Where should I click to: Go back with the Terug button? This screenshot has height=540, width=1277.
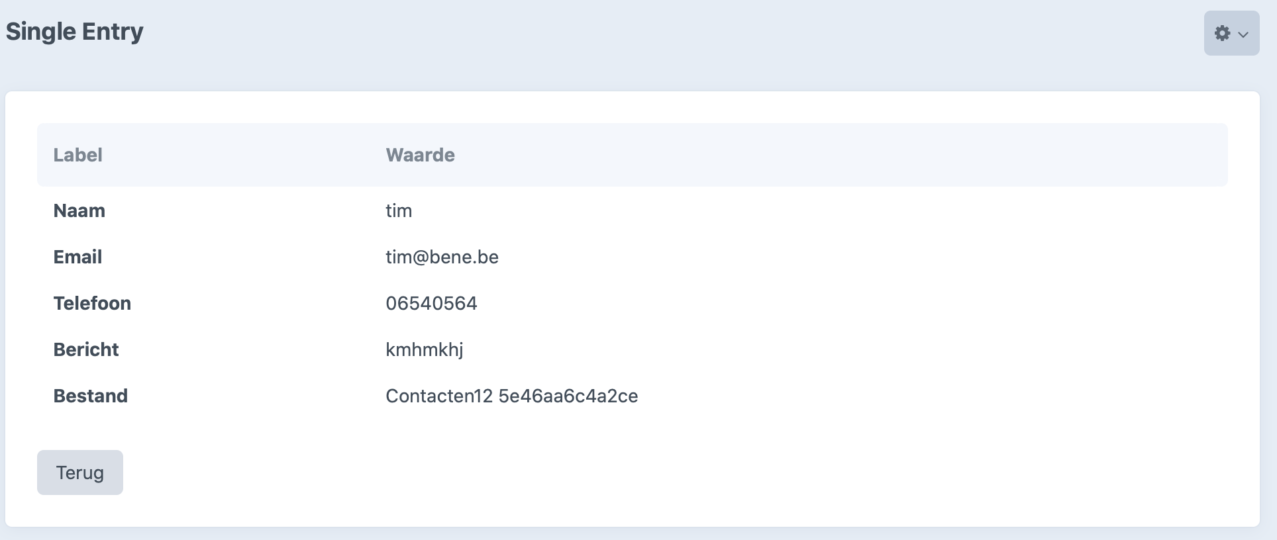[x=80, y=472]
